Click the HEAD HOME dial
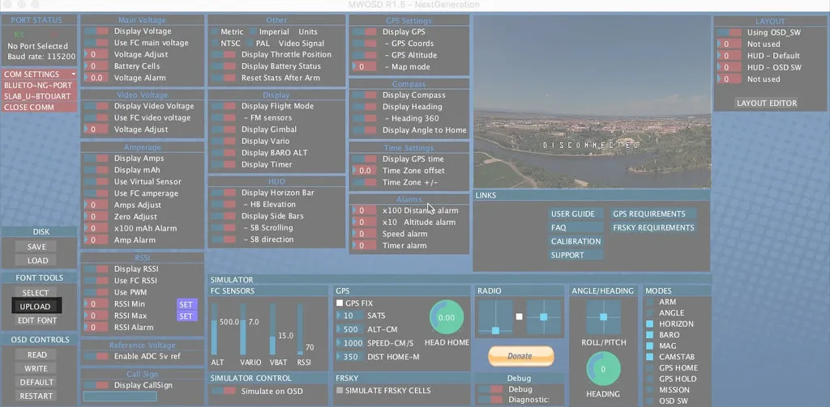The height and width of the screenshot is (407, 830). (446, 318)
